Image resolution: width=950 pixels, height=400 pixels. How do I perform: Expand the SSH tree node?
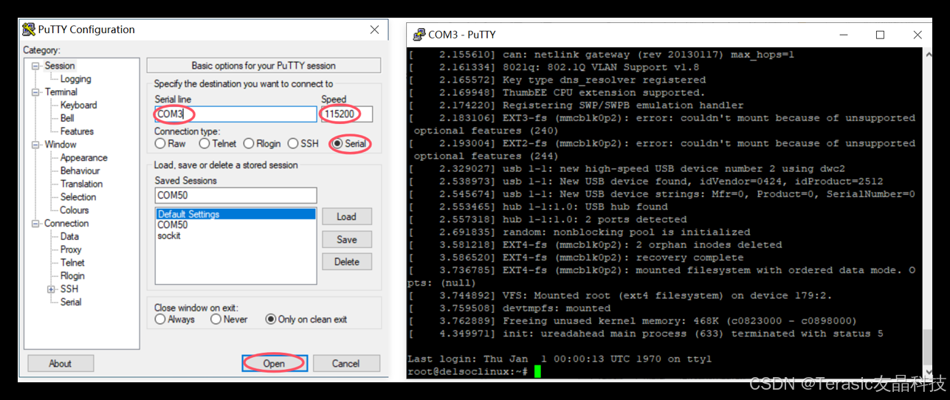coord(51,289)
